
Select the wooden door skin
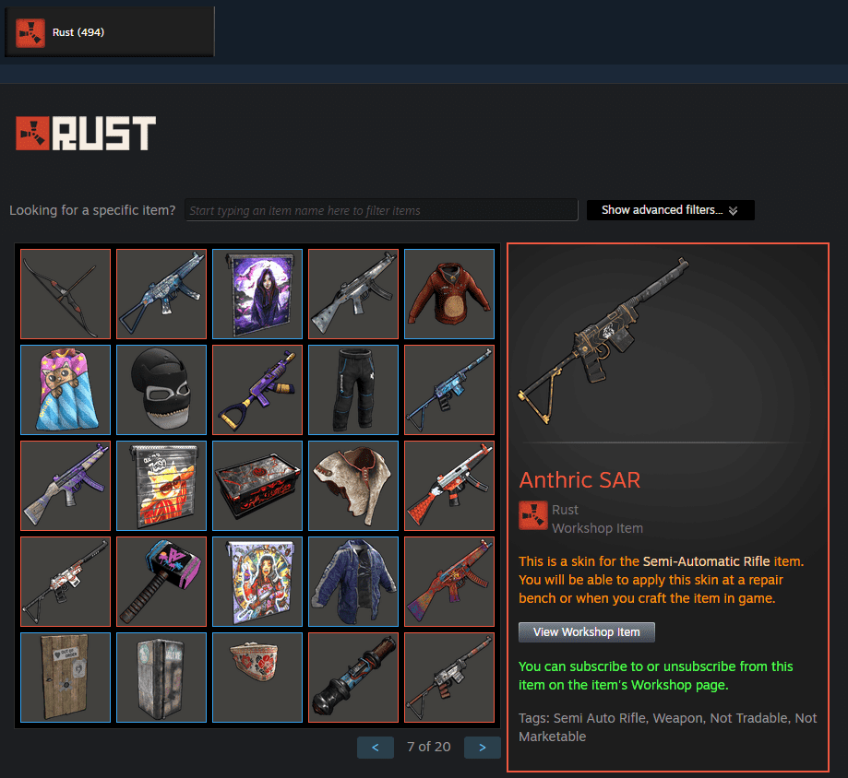click(x=66, y=678)
